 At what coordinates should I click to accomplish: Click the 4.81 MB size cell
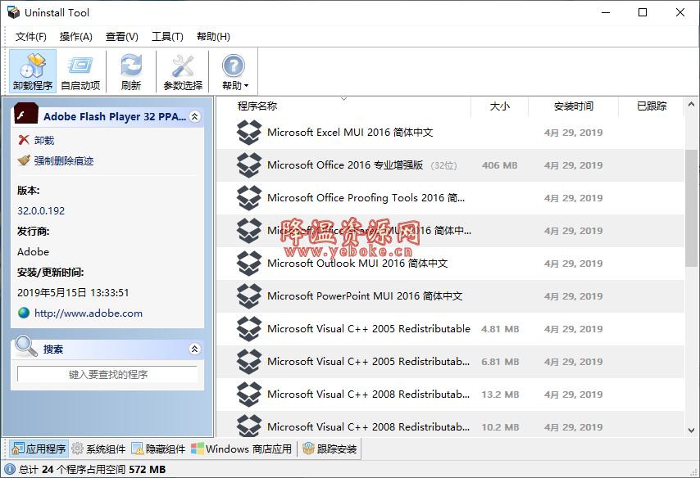click(x=499, y=329)
